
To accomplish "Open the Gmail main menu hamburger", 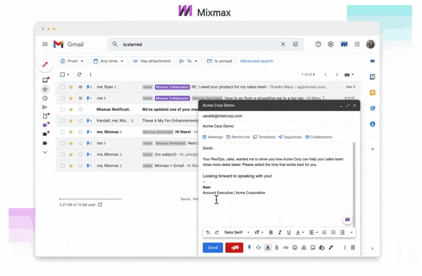I will click(x=45, y=44).
